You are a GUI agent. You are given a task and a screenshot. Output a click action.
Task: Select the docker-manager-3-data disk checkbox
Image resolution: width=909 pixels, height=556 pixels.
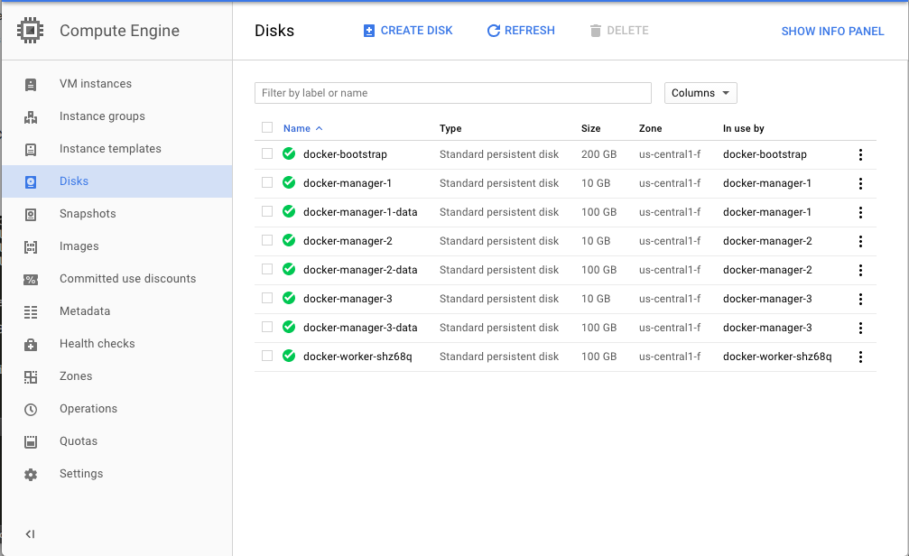[x=267, y=327]
